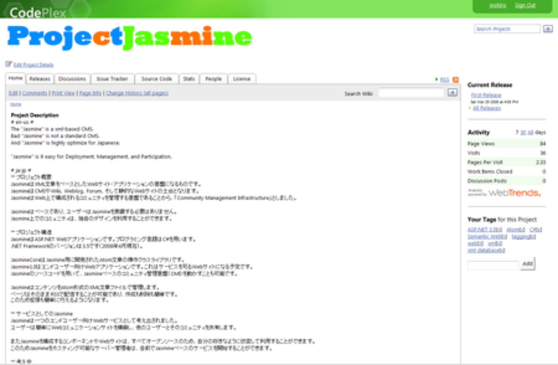Click the Page Info link
The width and height of the screenshot is (558, 365).
pyautogui.click(x=91, y=93)
